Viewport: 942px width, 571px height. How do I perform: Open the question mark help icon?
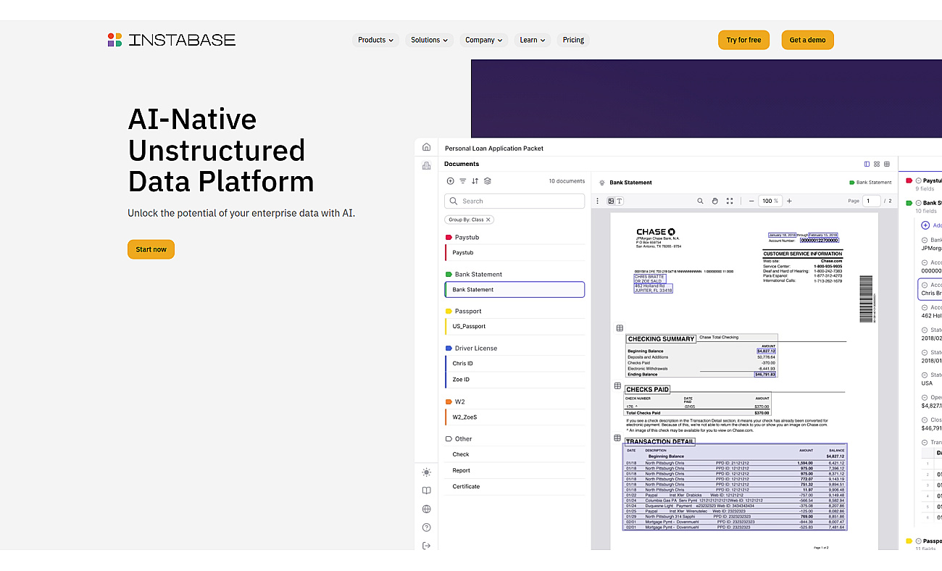point(426,528)
